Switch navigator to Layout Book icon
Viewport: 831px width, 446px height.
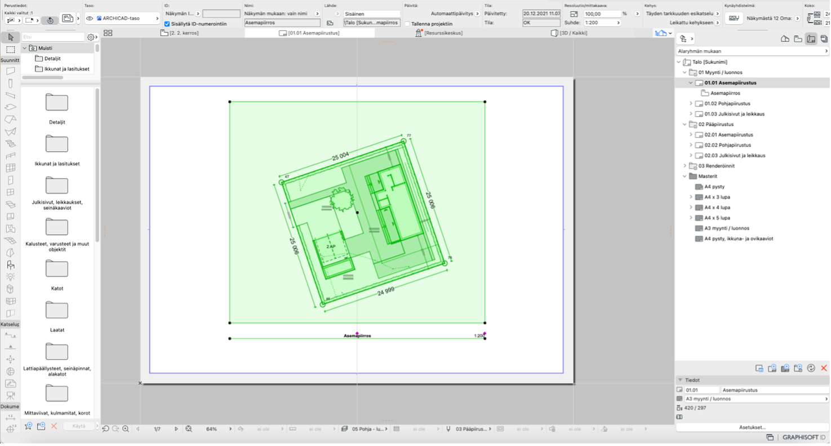click(x=811, y=39)
